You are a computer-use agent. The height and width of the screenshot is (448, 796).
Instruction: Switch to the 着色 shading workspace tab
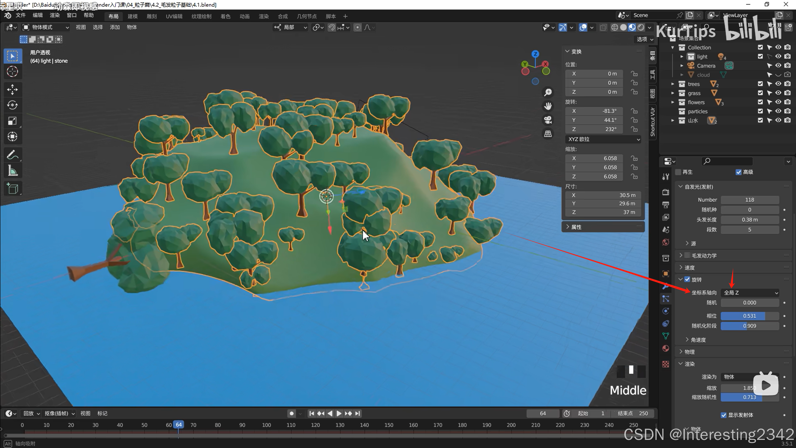pyautogui.click(x=225, y=16)
